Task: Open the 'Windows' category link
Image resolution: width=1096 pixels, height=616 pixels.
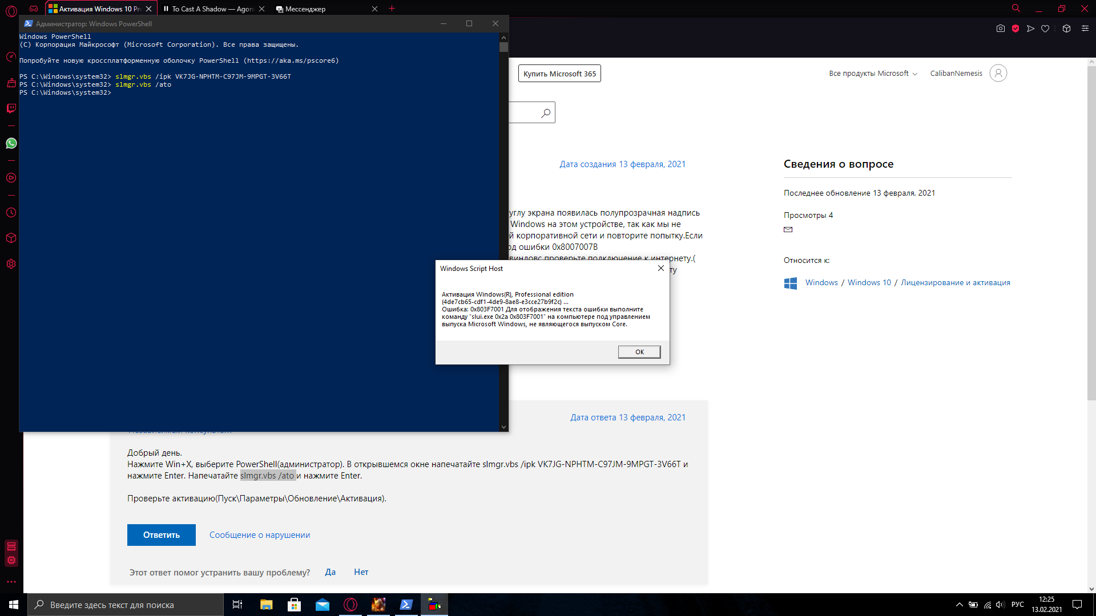Action: [821, 283]
